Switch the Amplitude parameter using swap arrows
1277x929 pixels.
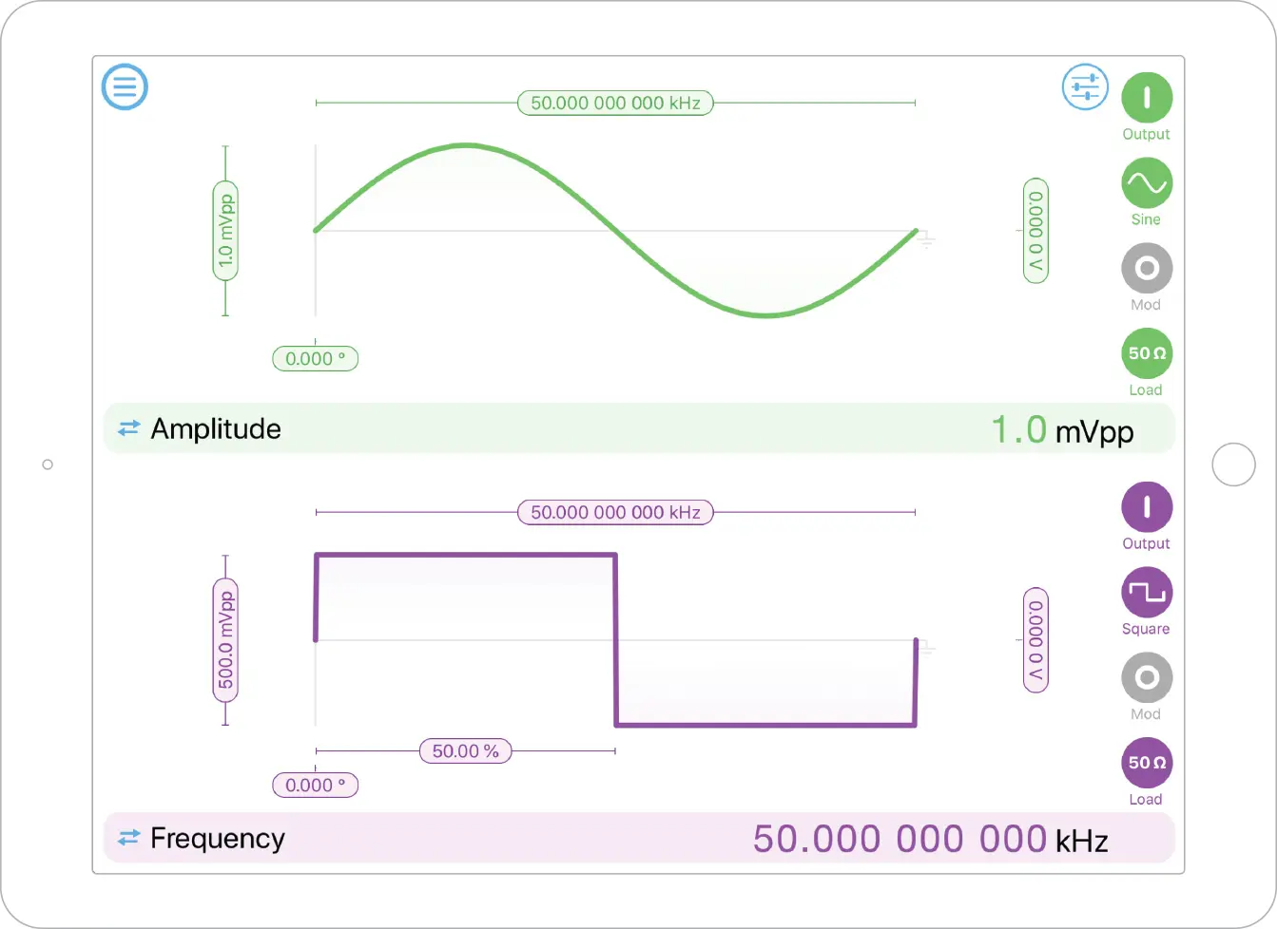click(x=128, y=429)
